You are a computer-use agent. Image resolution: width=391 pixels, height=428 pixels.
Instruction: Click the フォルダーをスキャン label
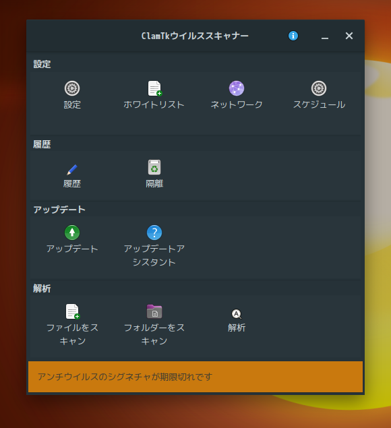coord(154,334)
